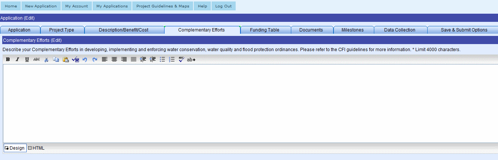
Task: Click the Paste from Word icon
Action: 75,60
